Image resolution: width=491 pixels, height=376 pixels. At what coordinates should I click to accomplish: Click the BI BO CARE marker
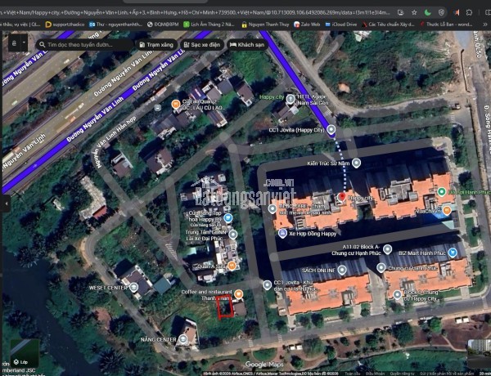(273, 208)
